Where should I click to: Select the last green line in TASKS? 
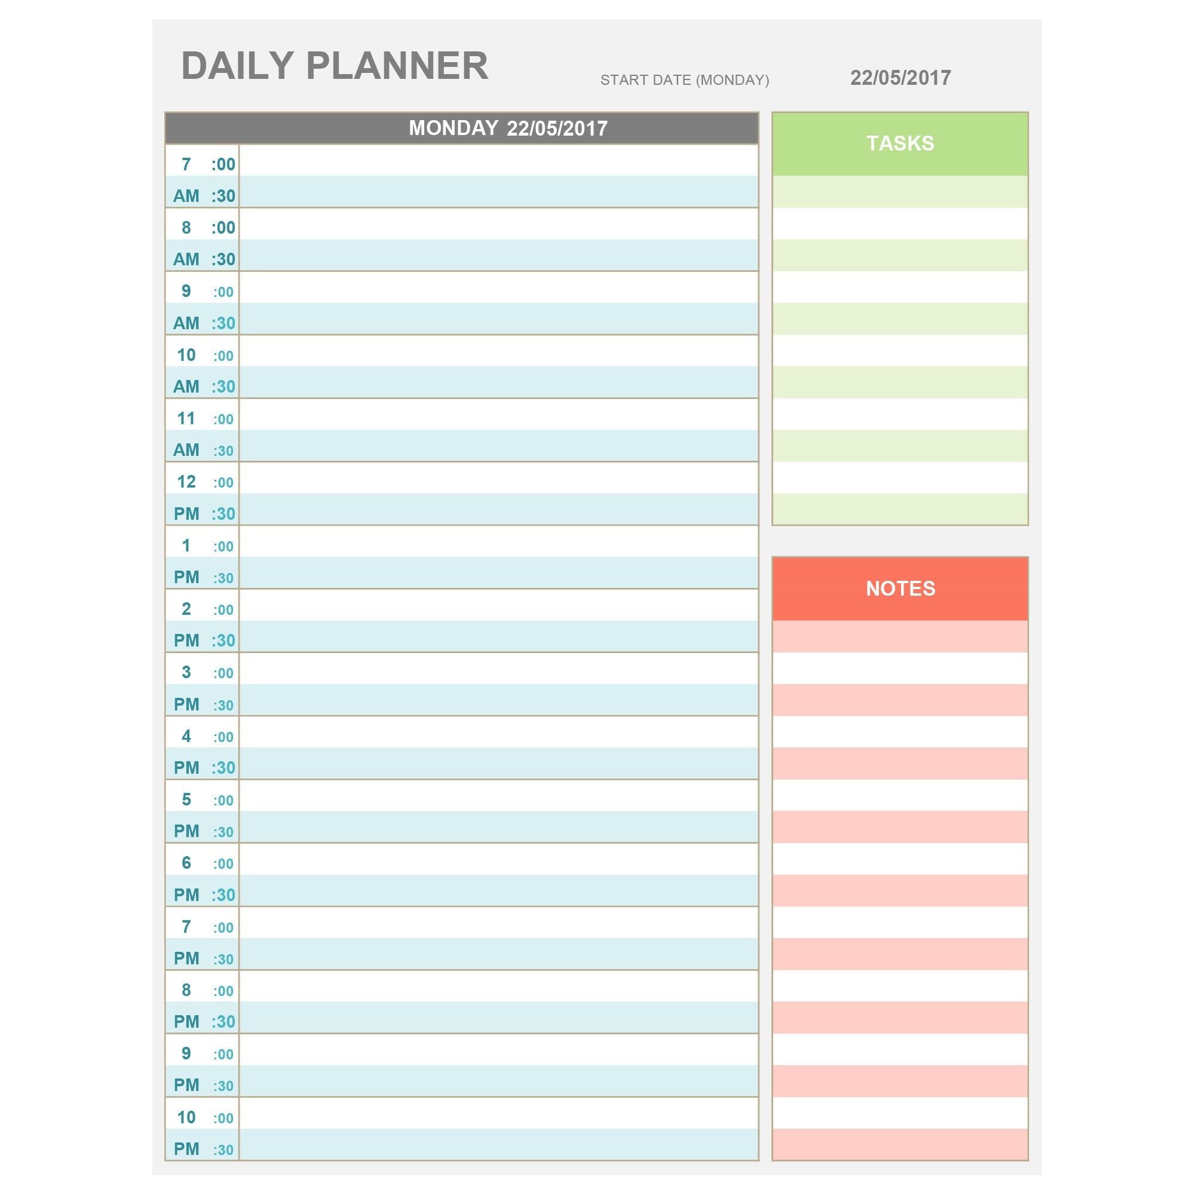900,508
